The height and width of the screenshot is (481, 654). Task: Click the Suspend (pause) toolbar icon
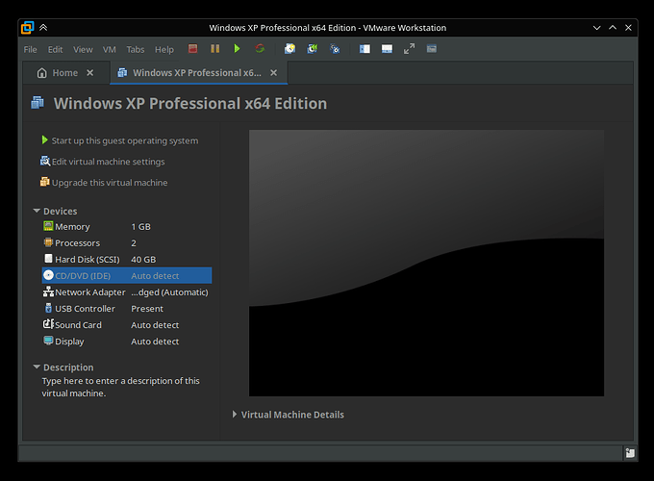point(214,49)
